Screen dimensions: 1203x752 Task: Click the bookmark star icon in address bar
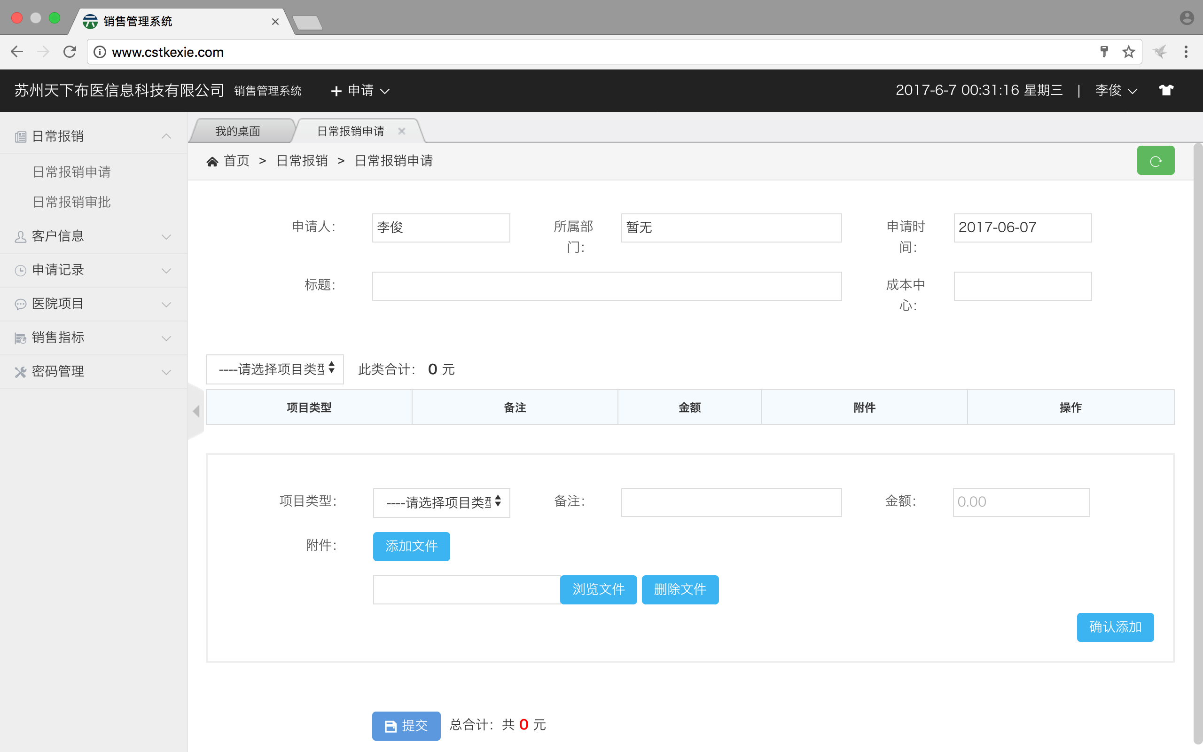point(1128,52)
